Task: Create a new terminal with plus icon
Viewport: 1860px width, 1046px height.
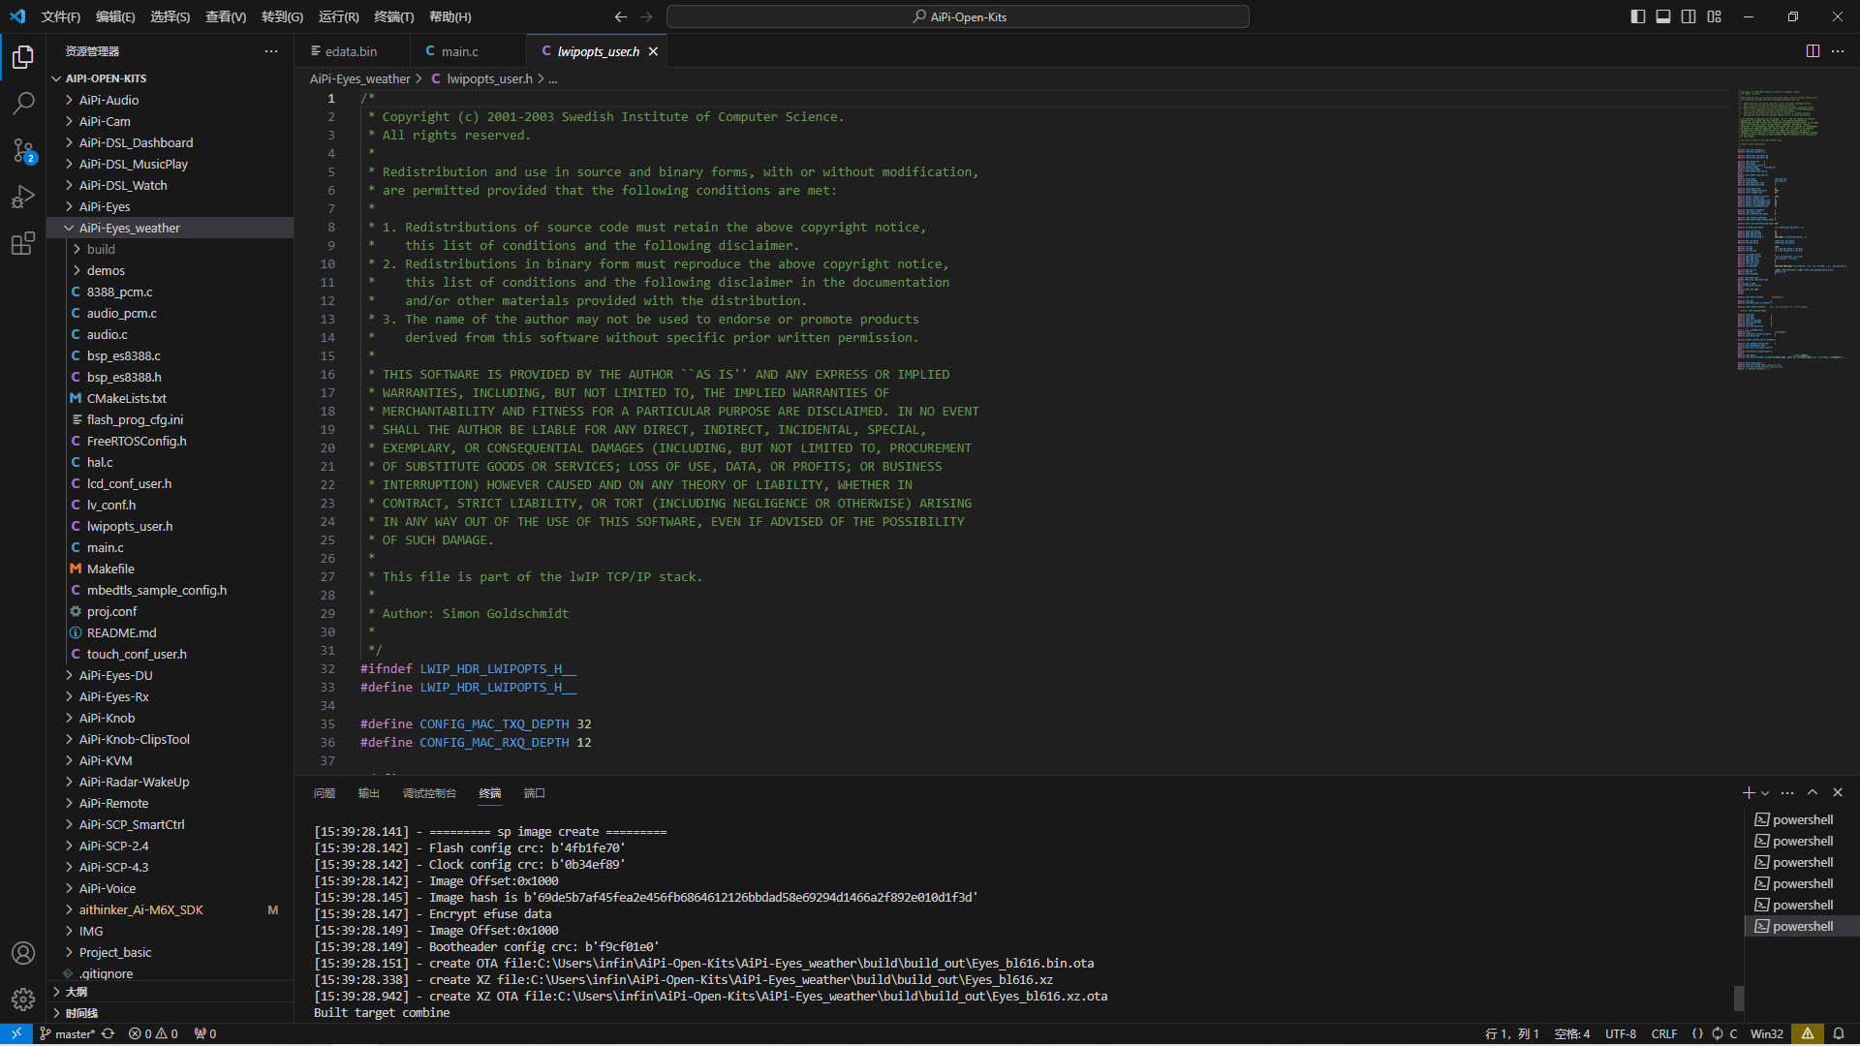Action: 1748,792
